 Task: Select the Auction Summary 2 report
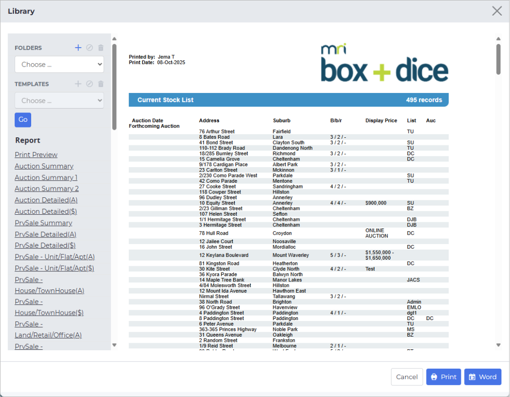coord(46,188)
